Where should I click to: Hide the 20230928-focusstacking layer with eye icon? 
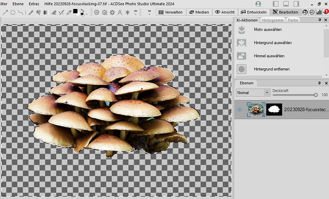[240, 110]
